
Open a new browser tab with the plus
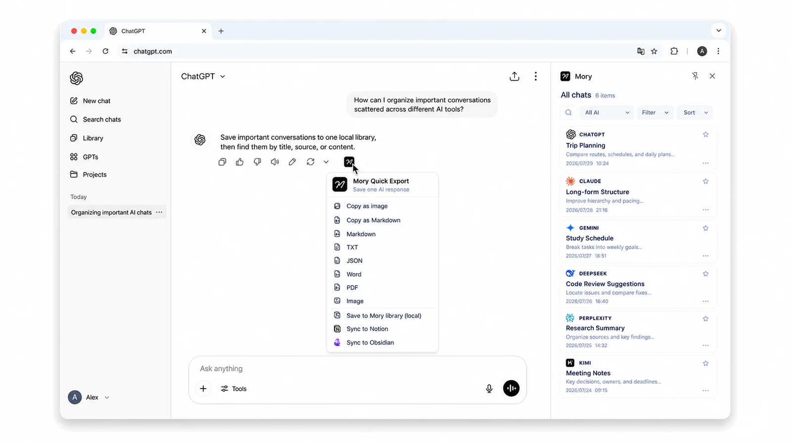(221, 31)
